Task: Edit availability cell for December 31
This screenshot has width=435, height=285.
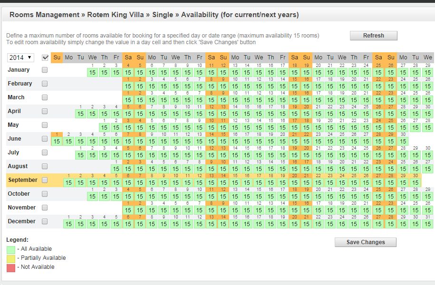Action: click(x=428, y=224)
